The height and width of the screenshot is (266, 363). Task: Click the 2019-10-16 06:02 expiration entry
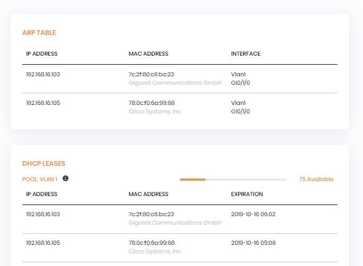(x=253, y=214)
